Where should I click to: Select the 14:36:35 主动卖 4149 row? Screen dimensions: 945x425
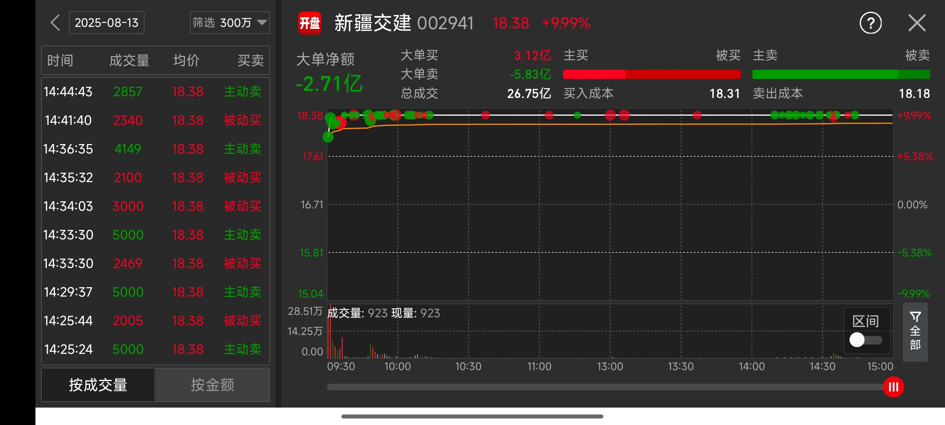click(x=155, y=149)
